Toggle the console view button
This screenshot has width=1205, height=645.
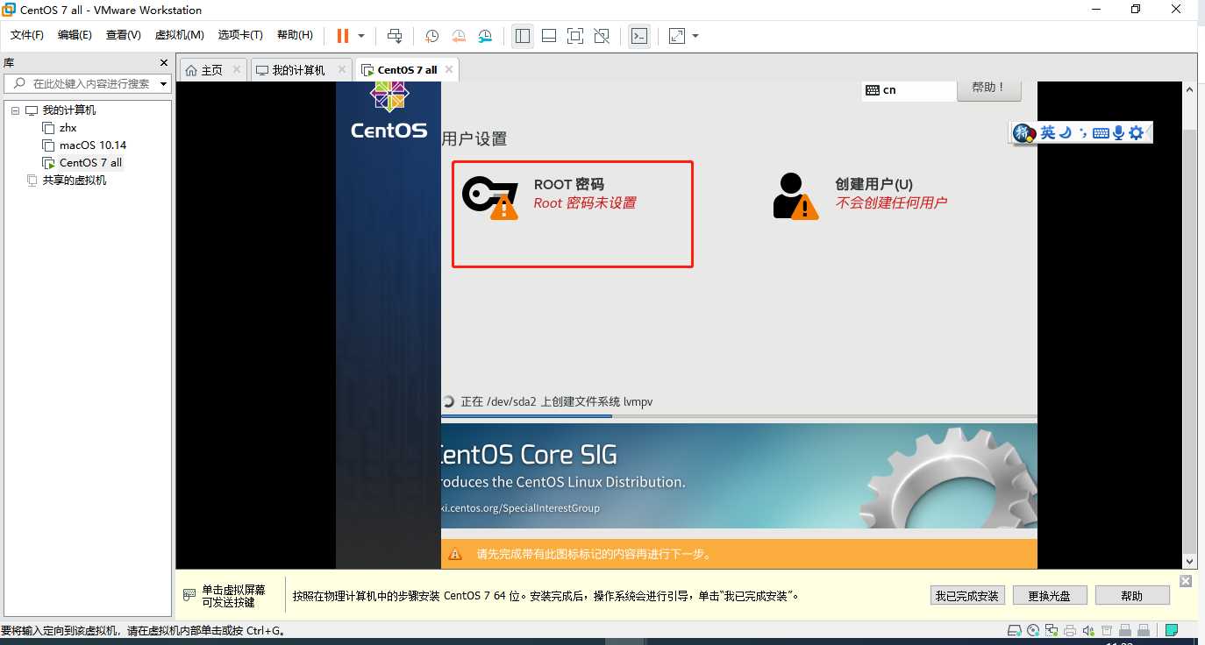(x=640, y=36)
